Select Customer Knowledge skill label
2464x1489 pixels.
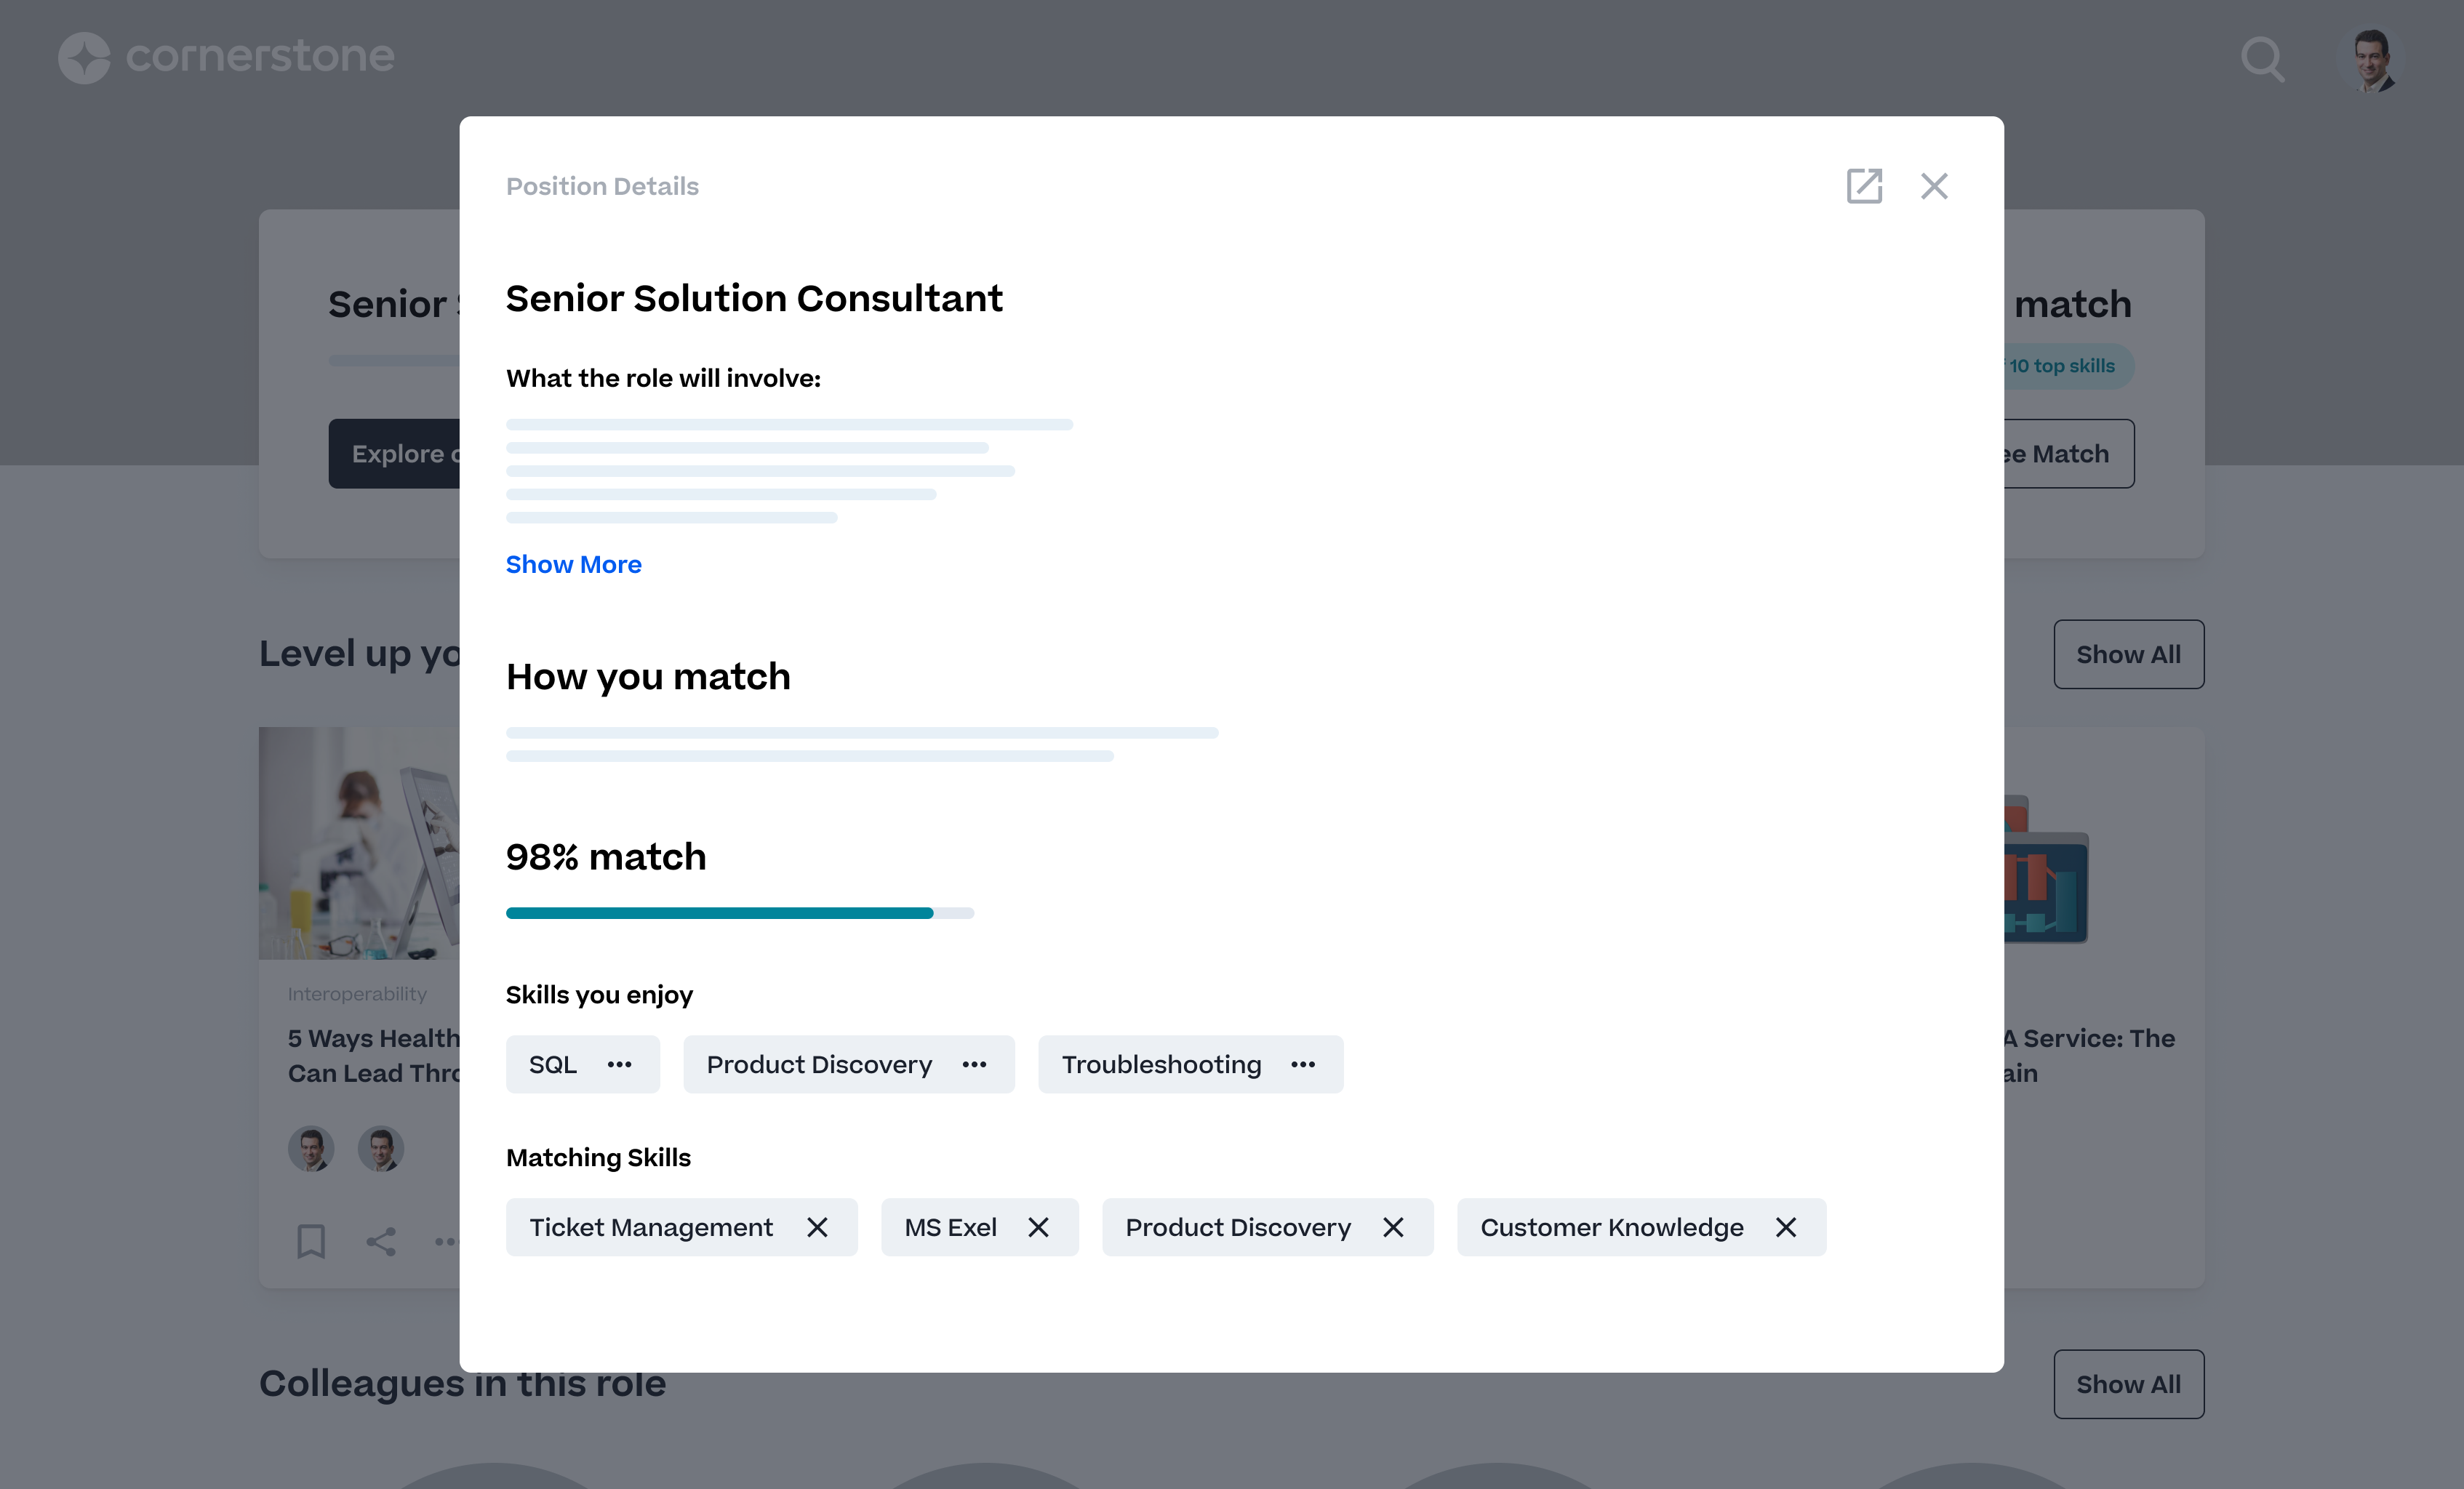[1612, 1227]
